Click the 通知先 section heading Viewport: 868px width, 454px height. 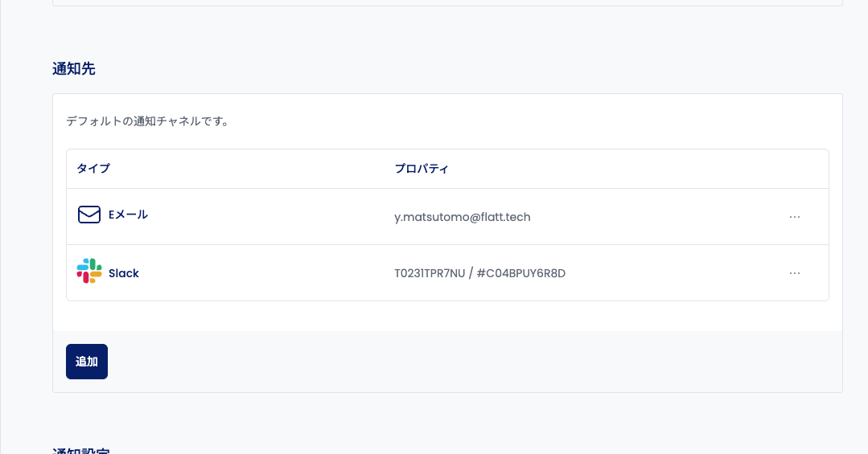pyautogui.click(x=74, y=69)
